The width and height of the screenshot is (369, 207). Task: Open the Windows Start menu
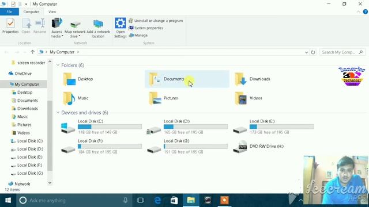click(8, 200)
